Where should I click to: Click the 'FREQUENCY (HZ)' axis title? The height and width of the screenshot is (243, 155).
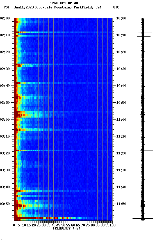click(67, 228)
